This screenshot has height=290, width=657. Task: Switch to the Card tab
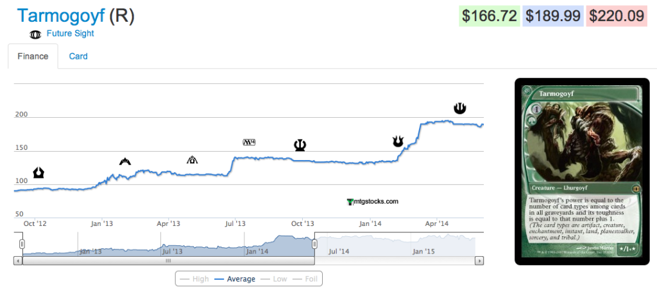point(78,56)
